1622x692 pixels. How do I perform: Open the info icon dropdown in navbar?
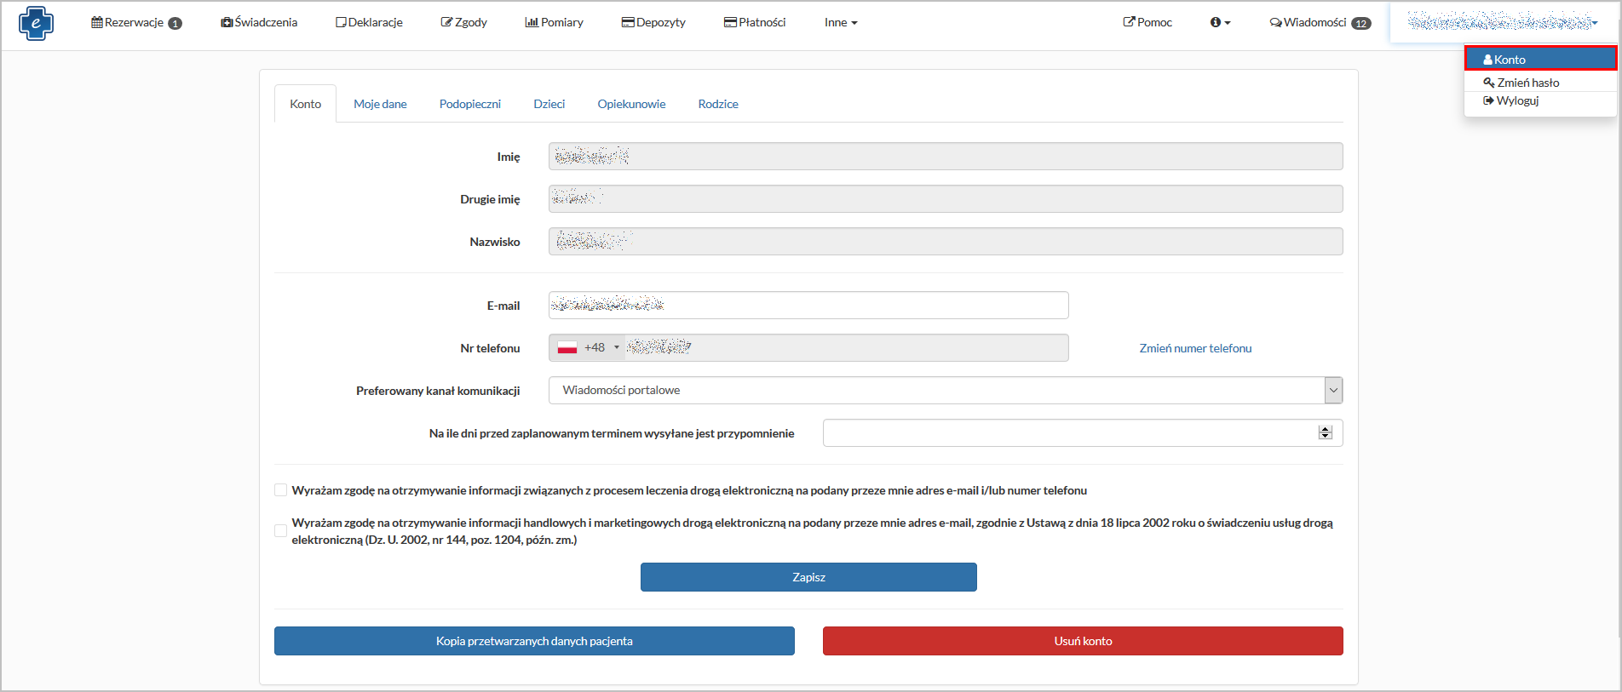pos(1220,22)
